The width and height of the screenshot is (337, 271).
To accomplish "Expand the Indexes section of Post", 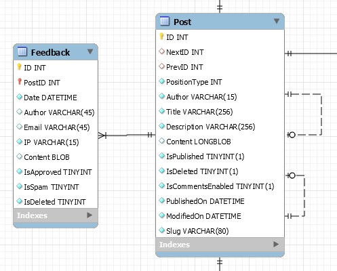I will (276, 244).
